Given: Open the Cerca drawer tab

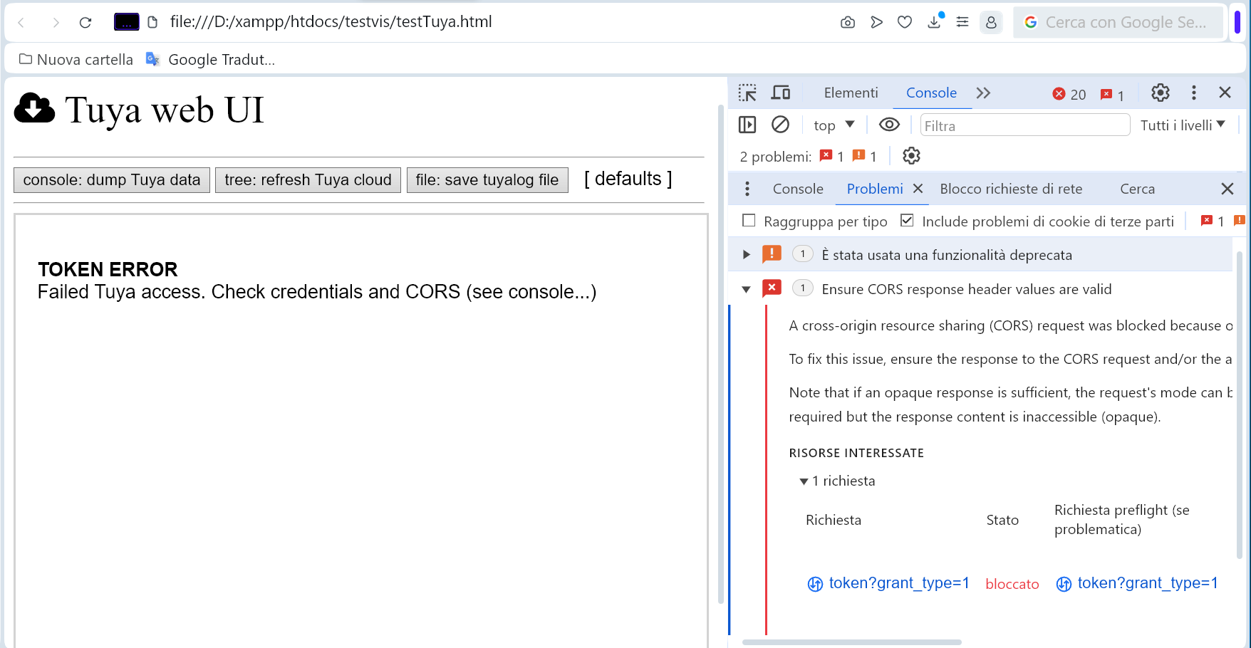Looking at the screenshot, I should (1137, 189).
